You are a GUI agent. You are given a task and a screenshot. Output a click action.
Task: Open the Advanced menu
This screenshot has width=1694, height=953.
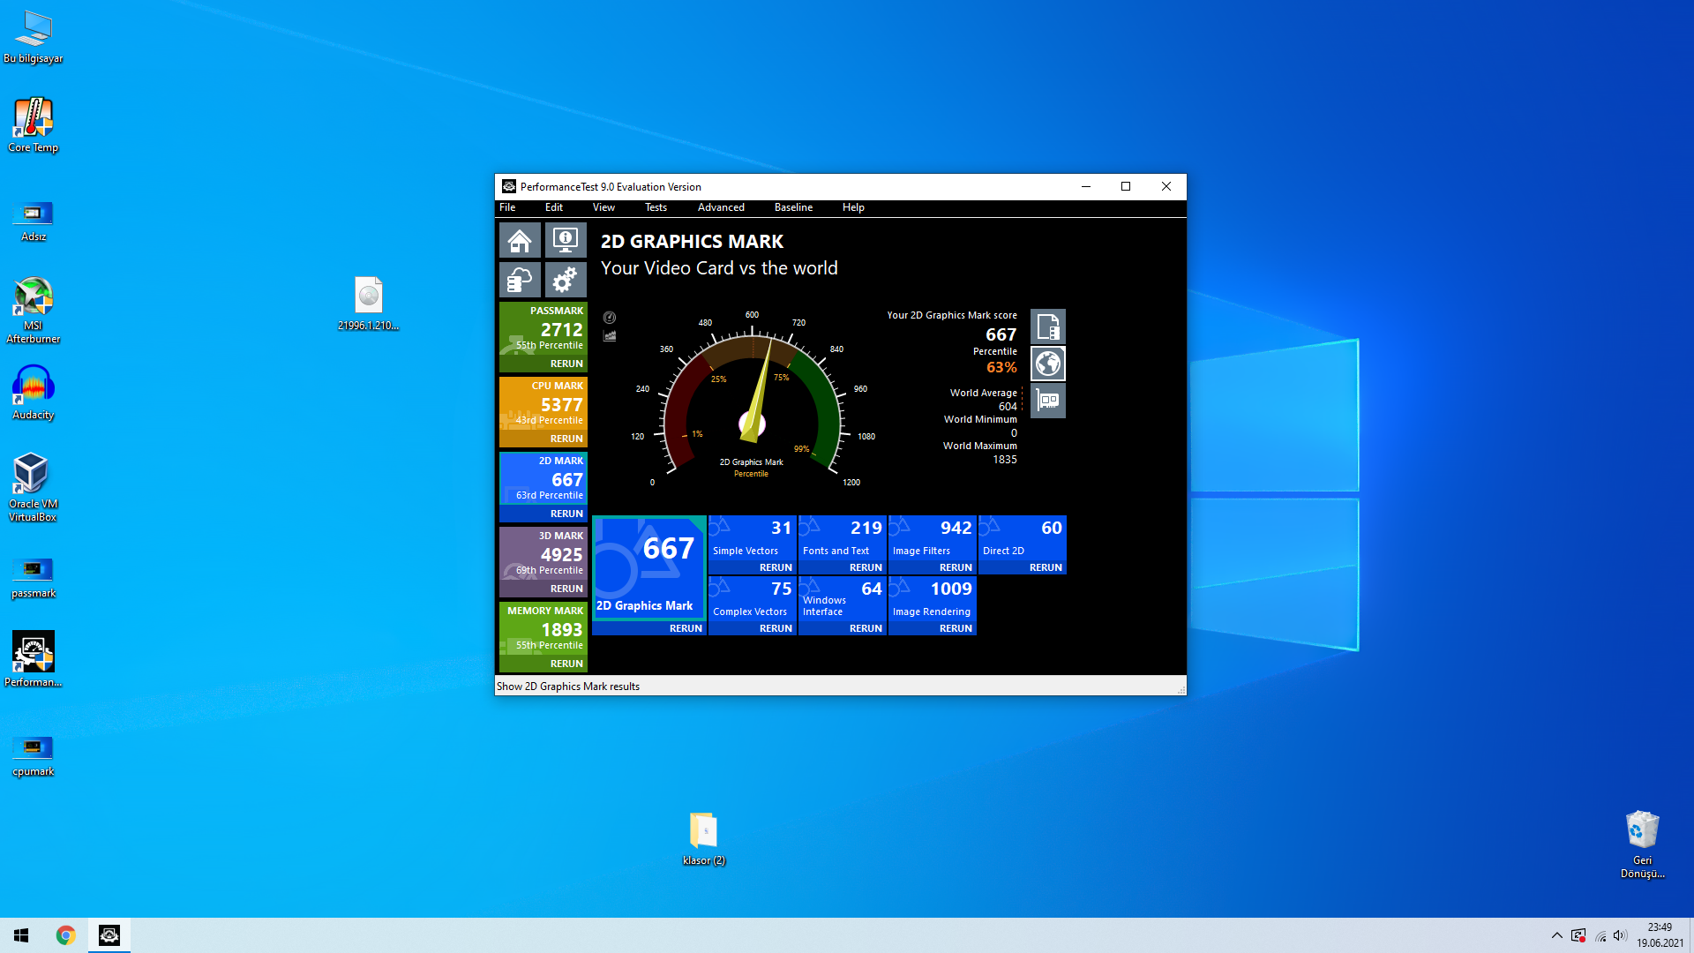[x=721, y=207]
